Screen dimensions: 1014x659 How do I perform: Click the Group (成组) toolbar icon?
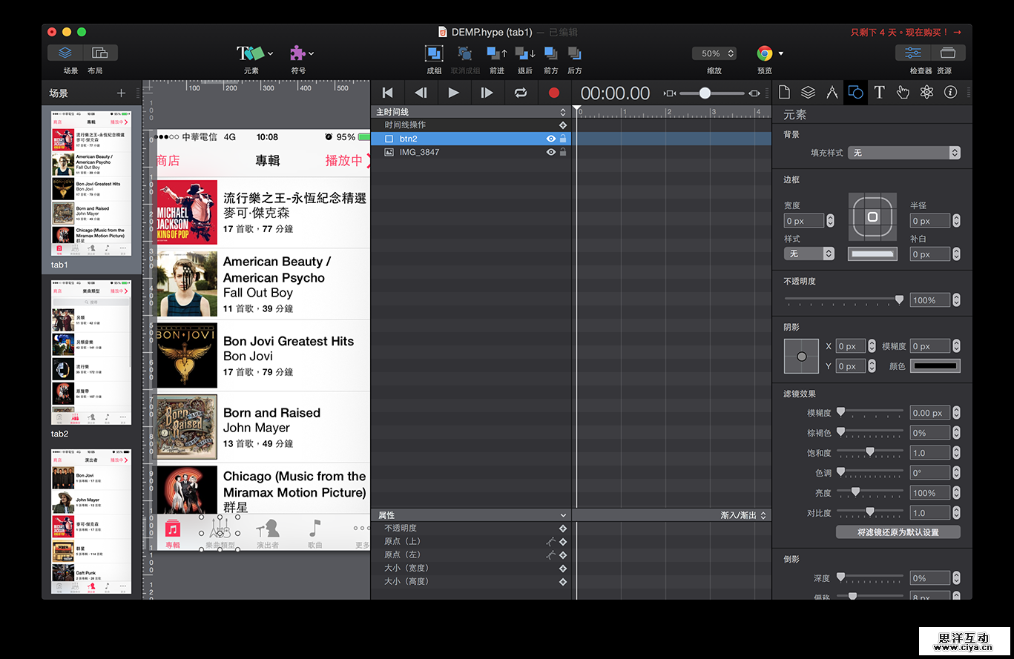(434, 53)
